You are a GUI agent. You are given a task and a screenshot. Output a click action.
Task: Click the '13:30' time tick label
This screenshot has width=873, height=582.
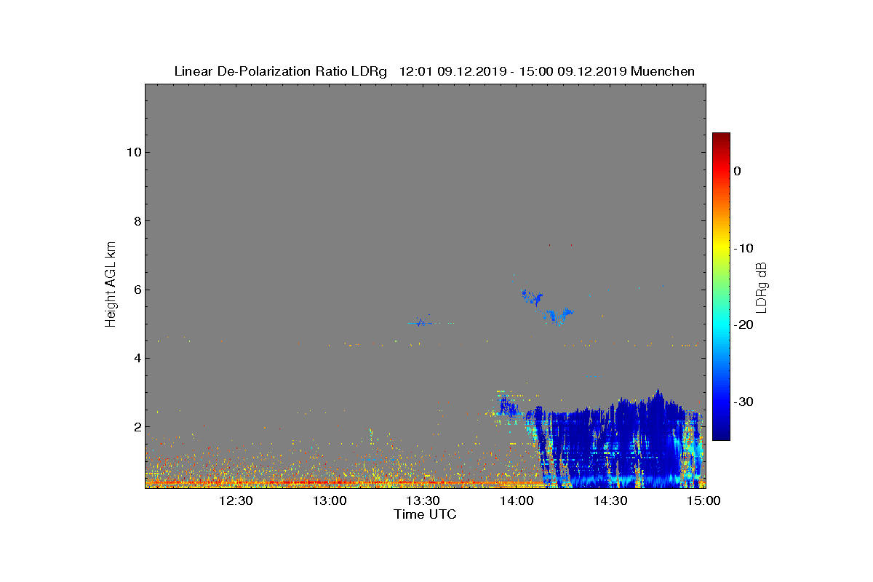pos(423,501)
